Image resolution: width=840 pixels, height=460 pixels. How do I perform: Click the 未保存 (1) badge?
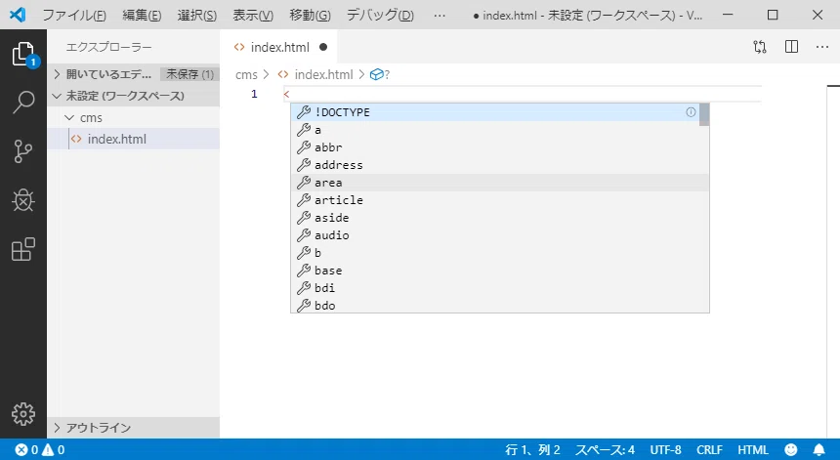click(189, 74)
